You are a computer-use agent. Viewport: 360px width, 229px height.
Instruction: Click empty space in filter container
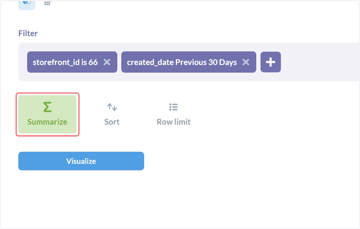(x=318, y=62)
